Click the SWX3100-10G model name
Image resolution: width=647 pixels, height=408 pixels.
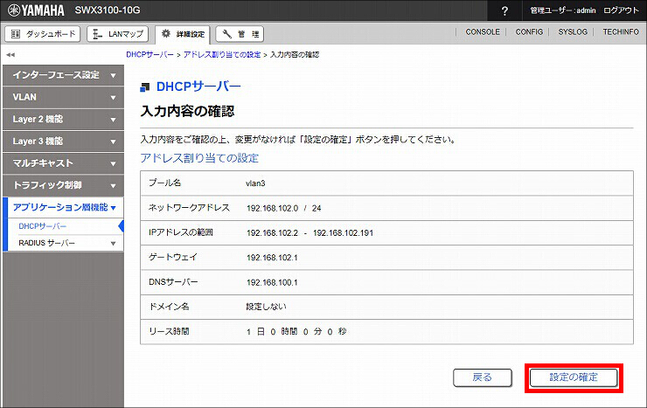pos(108,10)
